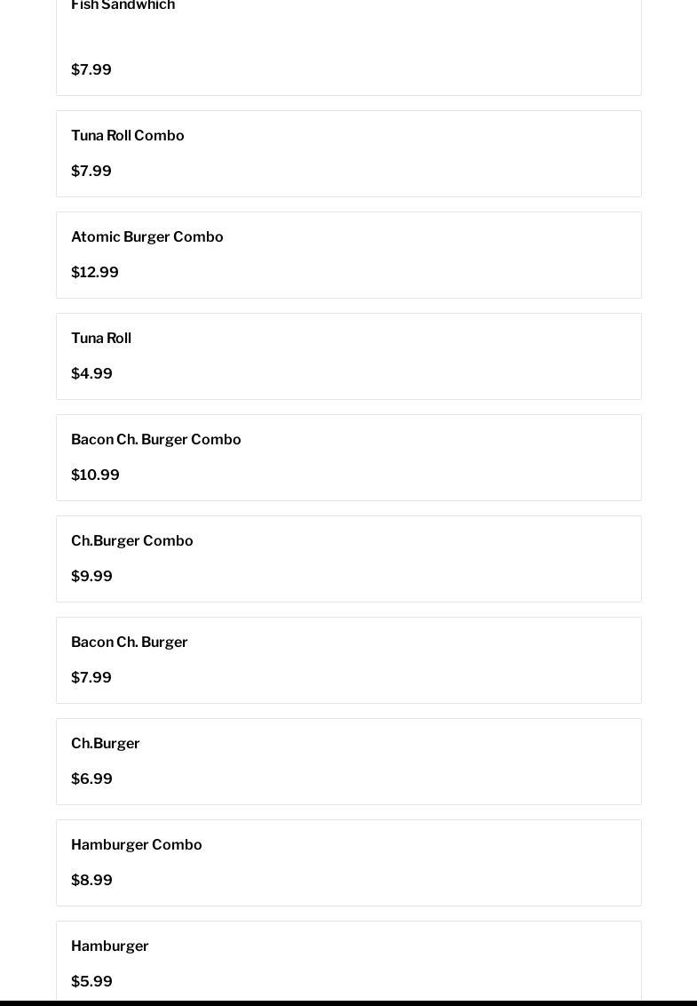Image resolution: width=697 pixels, height=1006 pixels.
Task: Select the Fish Sandwhich menu item
Action: (x=348, y=47)
